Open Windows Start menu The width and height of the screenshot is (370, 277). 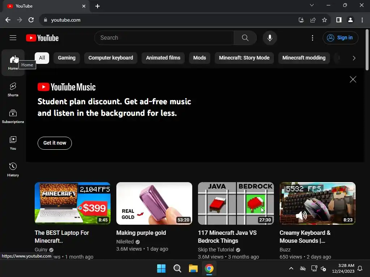pyautogui.click(x=162, y=268)
